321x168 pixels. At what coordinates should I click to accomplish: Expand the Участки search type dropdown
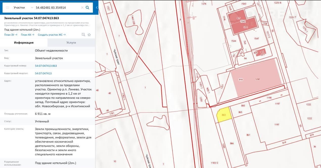point(32,8)
